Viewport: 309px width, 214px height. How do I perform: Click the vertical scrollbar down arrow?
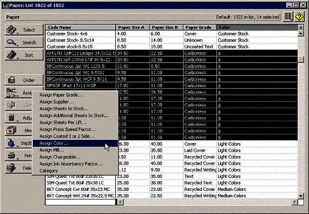[301, 196]
